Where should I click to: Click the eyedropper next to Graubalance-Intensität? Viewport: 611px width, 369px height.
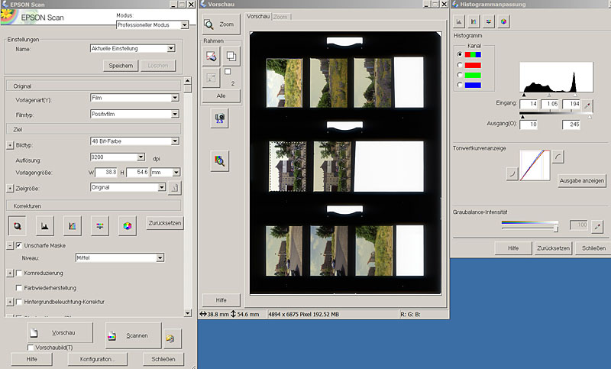pyautogui.click(x=597, y=226)
